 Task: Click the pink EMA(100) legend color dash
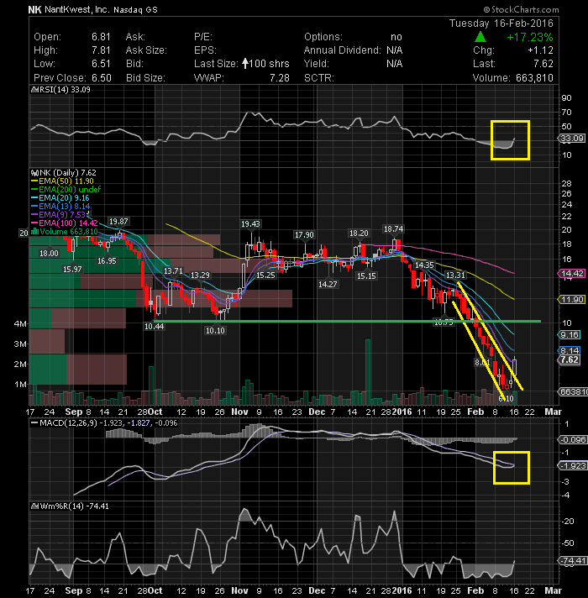[34, 223]
